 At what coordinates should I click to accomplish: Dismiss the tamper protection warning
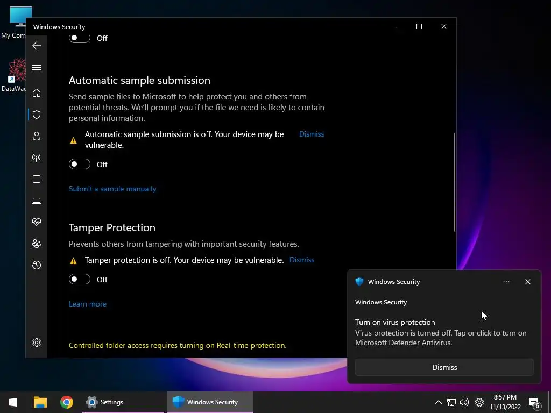pyautogui.click(x=302, y=260)
